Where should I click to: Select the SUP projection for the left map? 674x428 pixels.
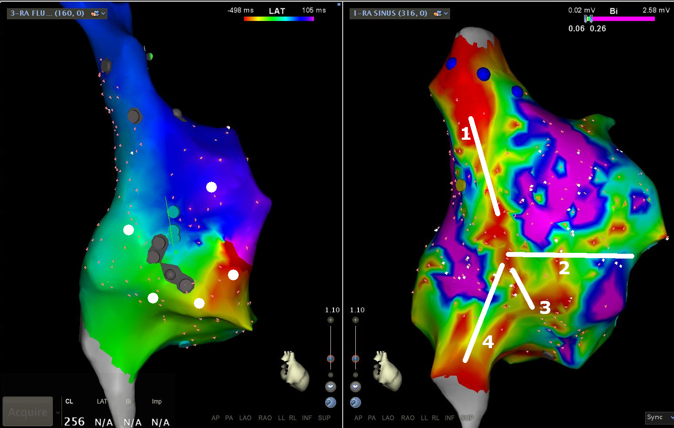tap(324, 418)
